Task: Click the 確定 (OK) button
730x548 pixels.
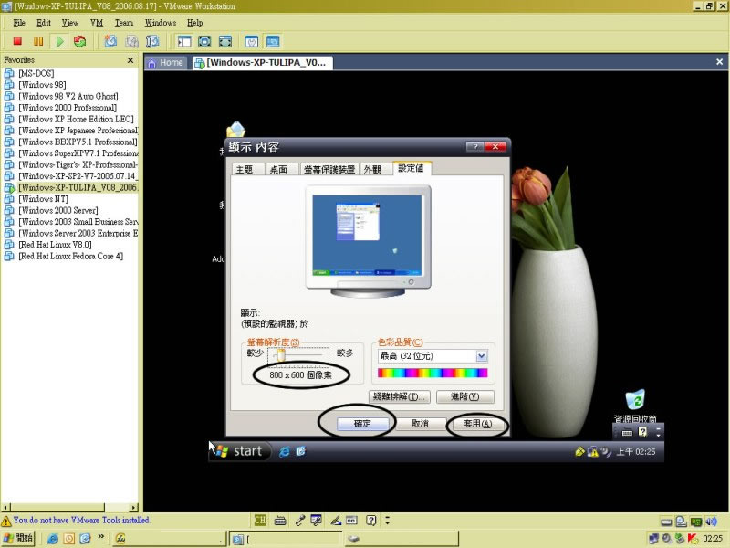Action: [x=362, y=424]
